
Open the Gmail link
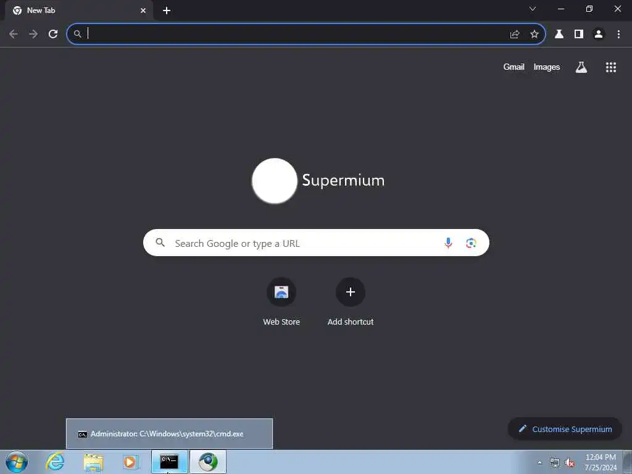513,67
